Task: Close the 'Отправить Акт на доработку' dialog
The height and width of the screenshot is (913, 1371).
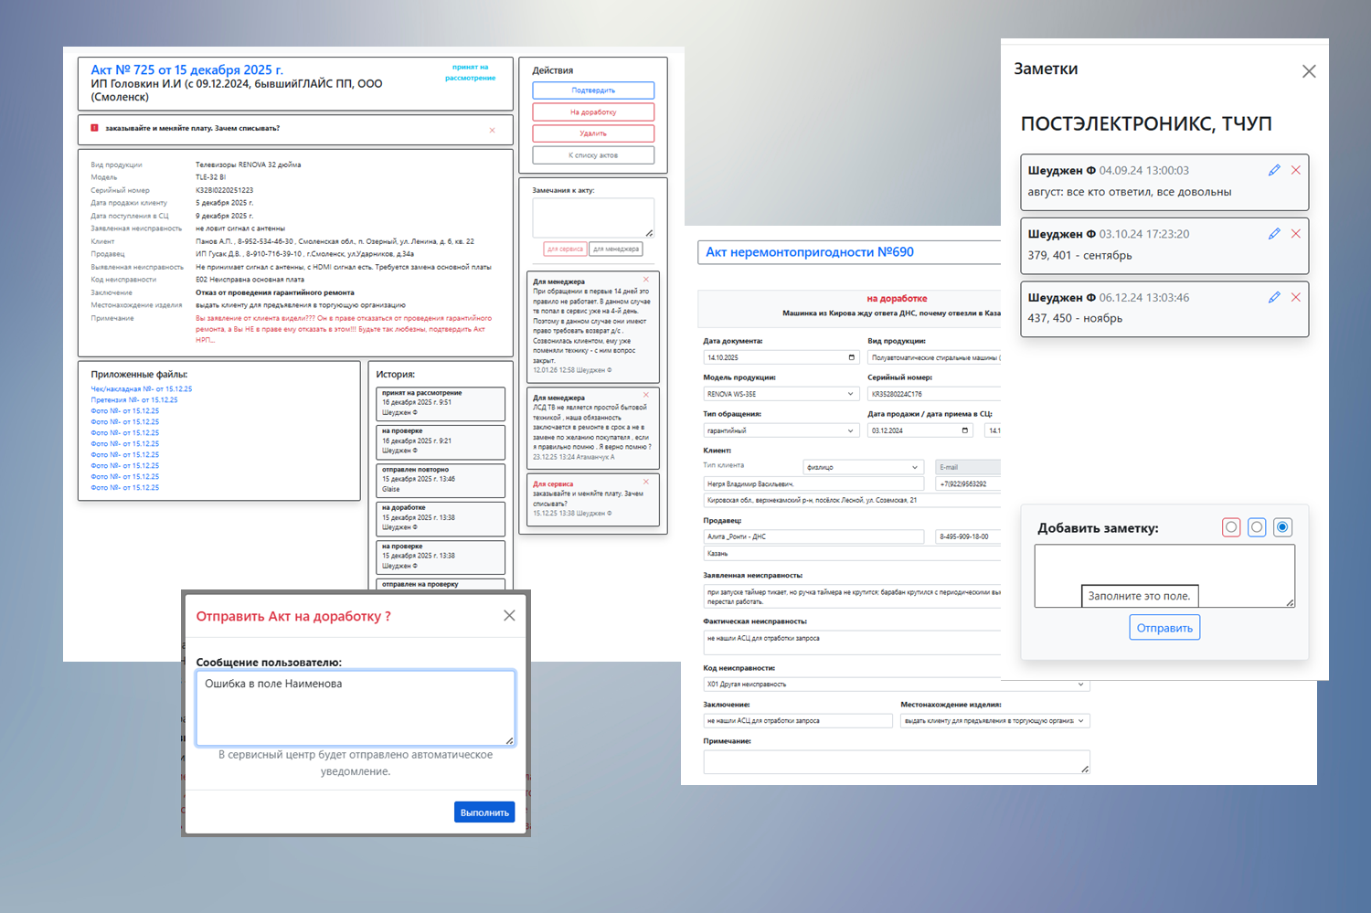Action: coord(509,616)
